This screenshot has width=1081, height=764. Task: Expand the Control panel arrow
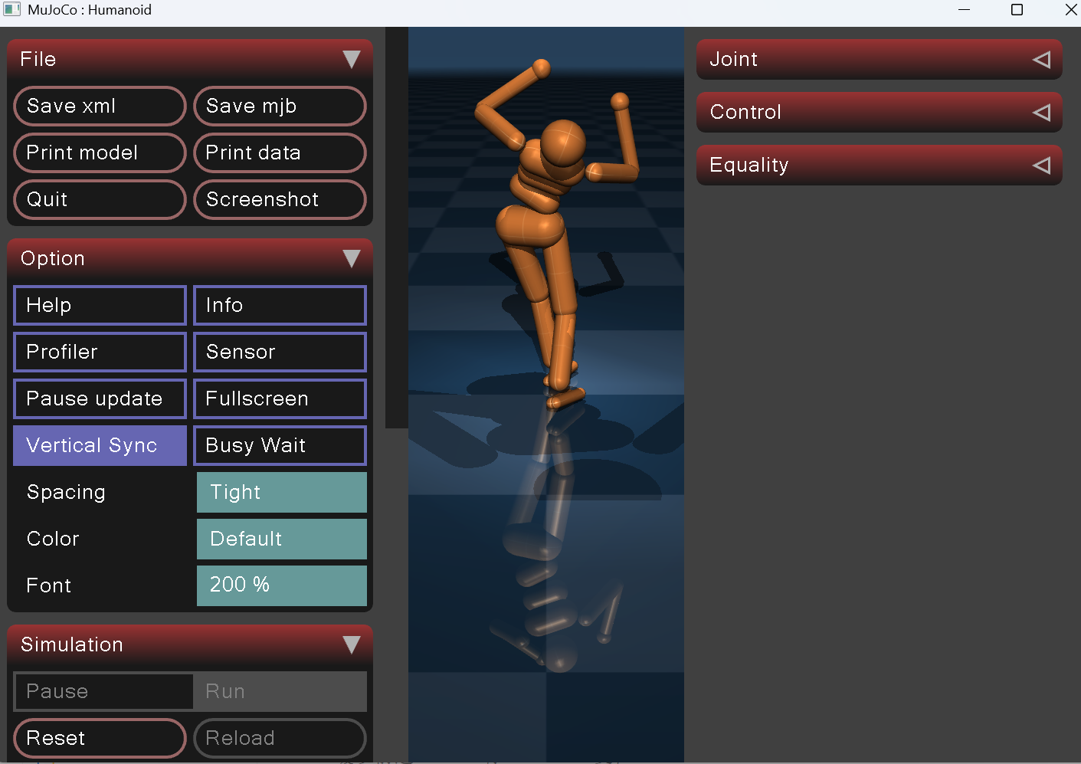(1041, 113)
